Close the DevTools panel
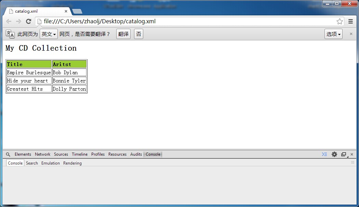The image size is (359, 207). [x=352, y=154]
